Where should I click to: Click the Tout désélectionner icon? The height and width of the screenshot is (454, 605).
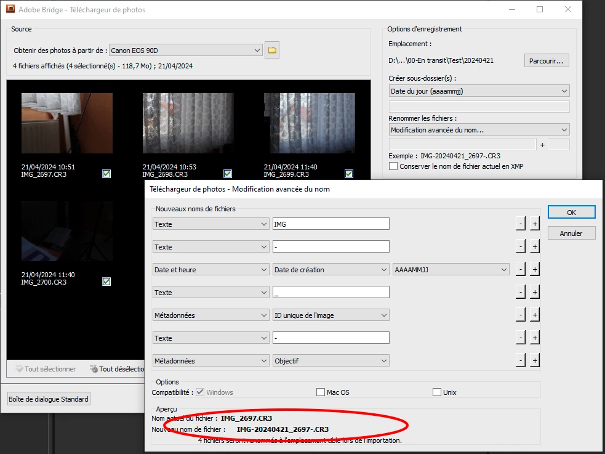point(94,368)
